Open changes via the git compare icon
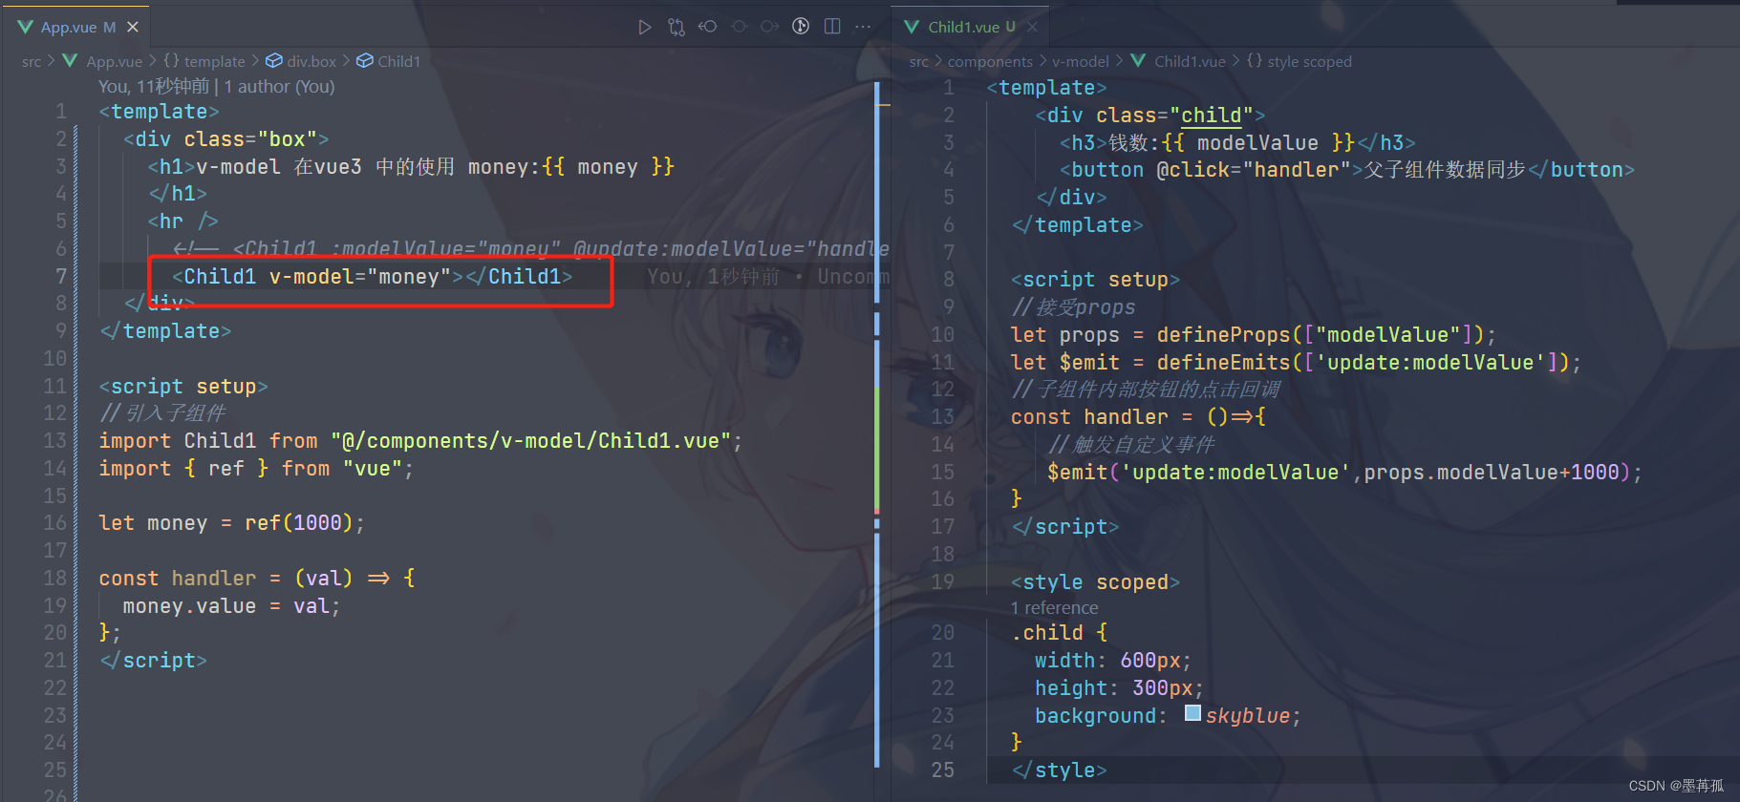The image size is (1740, 802). coord(677,27)
